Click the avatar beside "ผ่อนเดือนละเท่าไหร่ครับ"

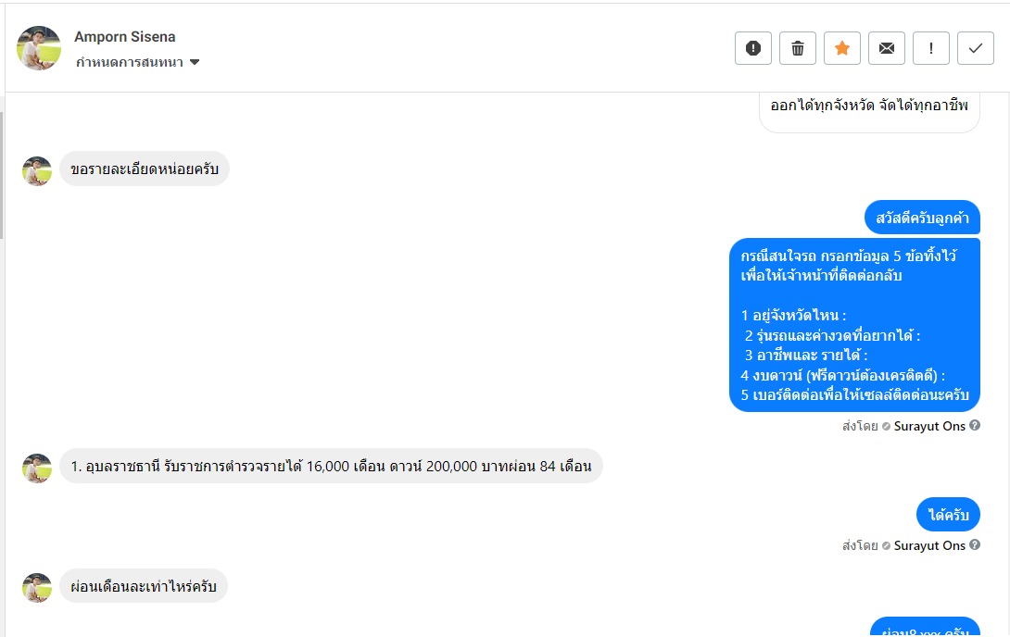click(x=37, y=588)
